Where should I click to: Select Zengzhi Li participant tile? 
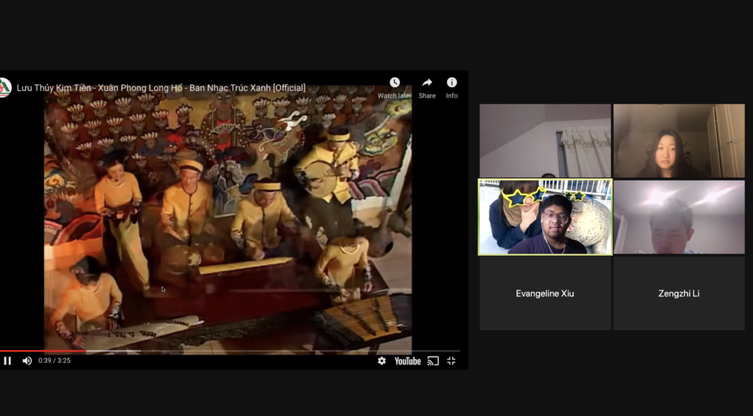pos(679,293)
